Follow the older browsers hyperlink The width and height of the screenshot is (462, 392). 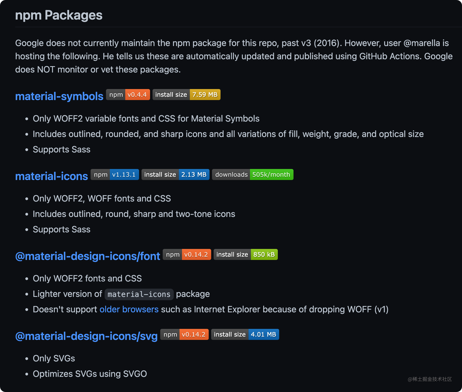[129, 309]
